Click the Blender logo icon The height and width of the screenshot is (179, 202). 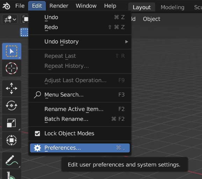coord(6,6)
